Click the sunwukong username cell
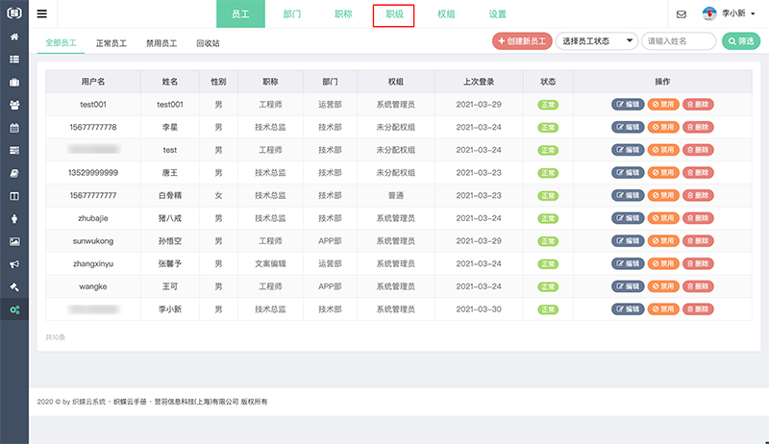Screen dimensions: 769x444 [93, 240]
